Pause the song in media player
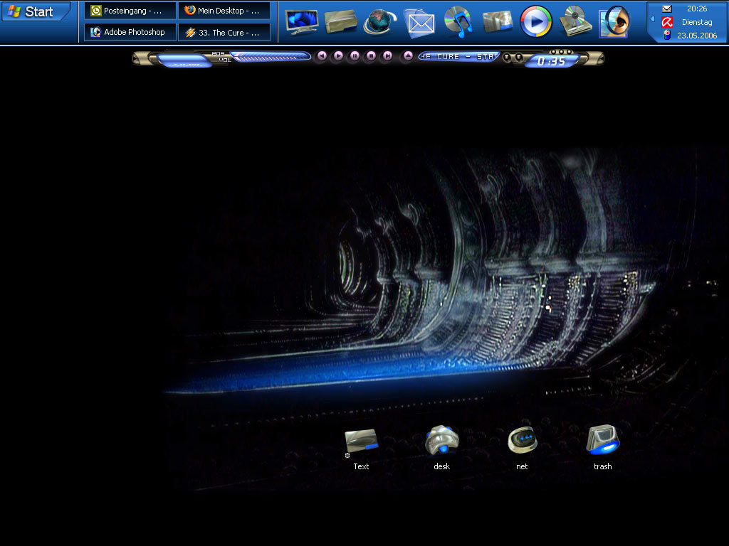Viewport: 729px width, 546px height. [x=355, y=56]
